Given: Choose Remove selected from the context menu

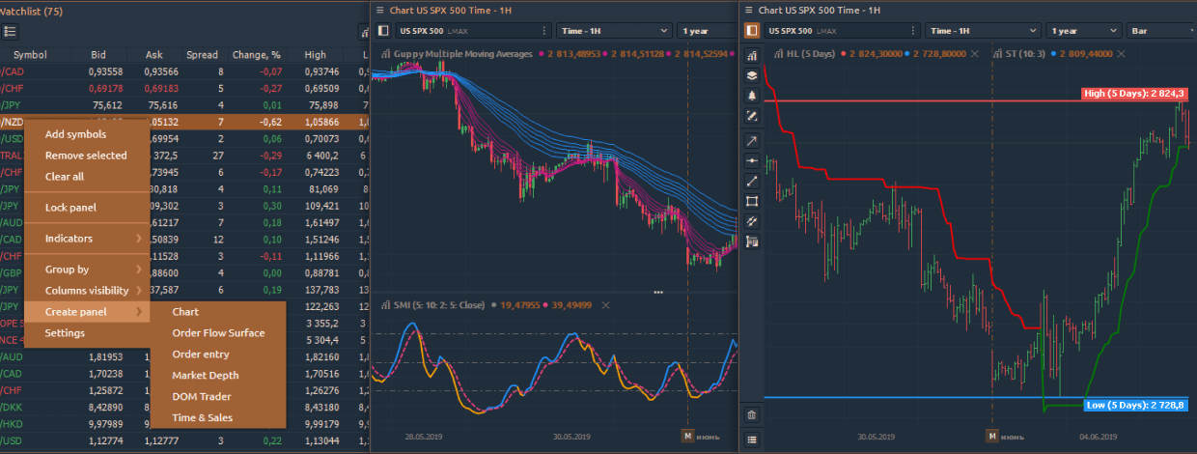Looking at the screenshot, I should (86, 156).
